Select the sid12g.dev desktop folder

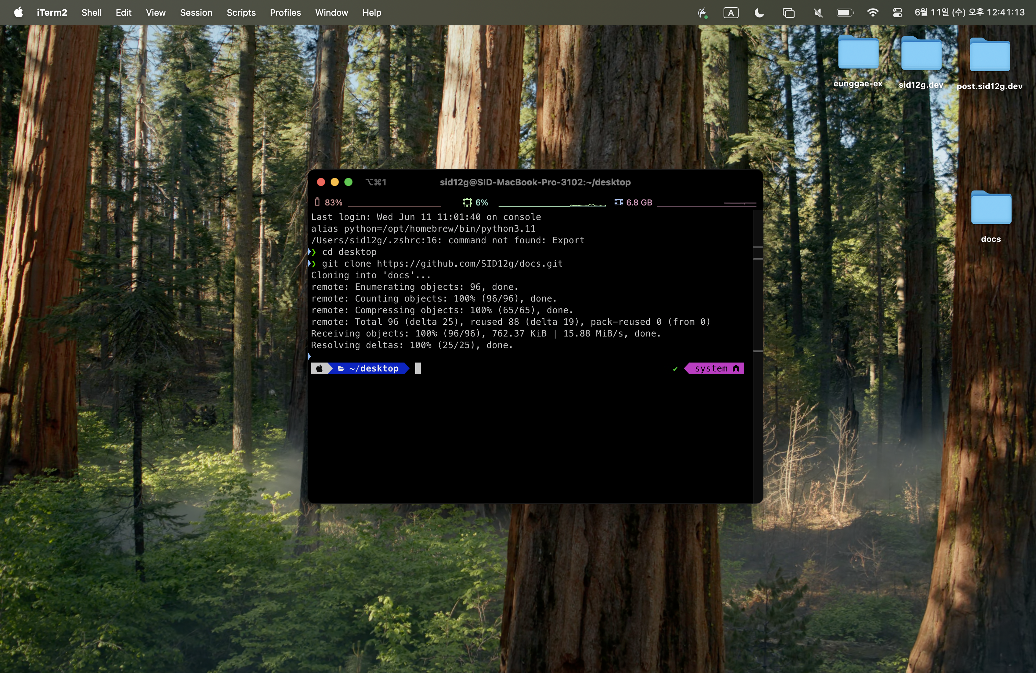(921, 62)
